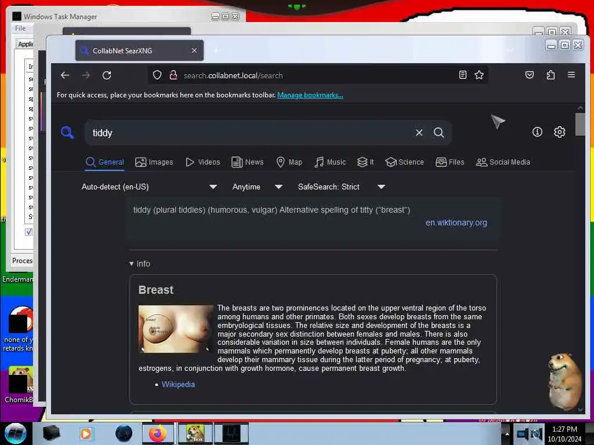The height and width of the screenshot is (445, 594).
Task: Open tracking protection shield icon
Action: [157, 75]
